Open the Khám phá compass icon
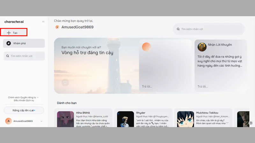 (x=9, y=43)
